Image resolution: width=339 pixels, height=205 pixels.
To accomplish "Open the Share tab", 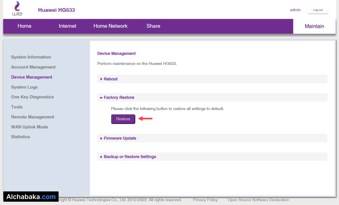I will [153, 26].
